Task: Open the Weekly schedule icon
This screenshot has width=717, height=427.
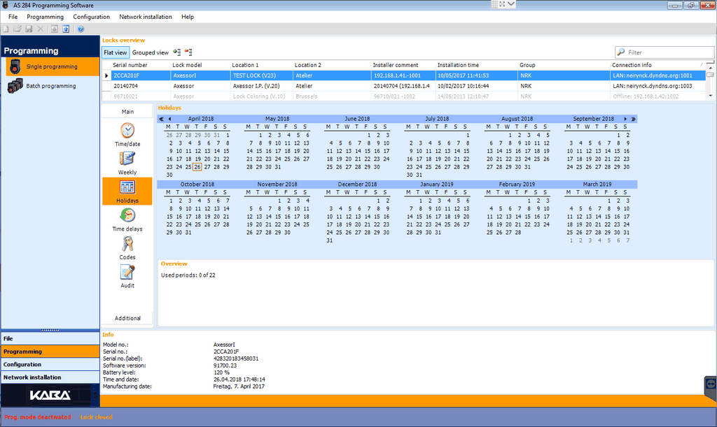Action: point(127,159)
